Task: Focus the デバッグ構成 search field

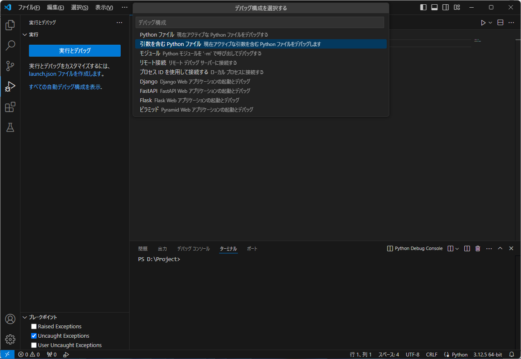Action: tap(260, 22)
